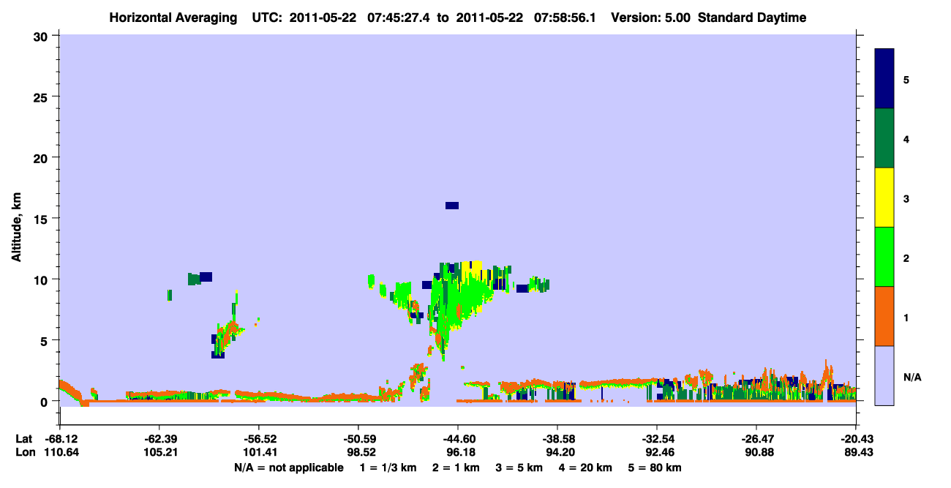The image size is (951, 488).
Task: Click the latitude label -62.39
Action: point(159,439)
